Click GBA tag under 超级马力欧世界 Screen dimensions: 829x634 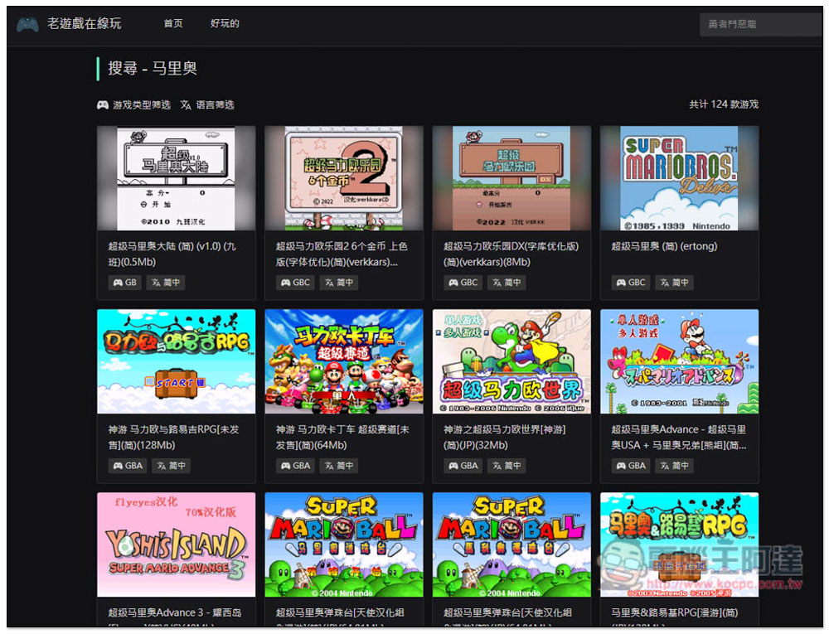pos(463,466)
